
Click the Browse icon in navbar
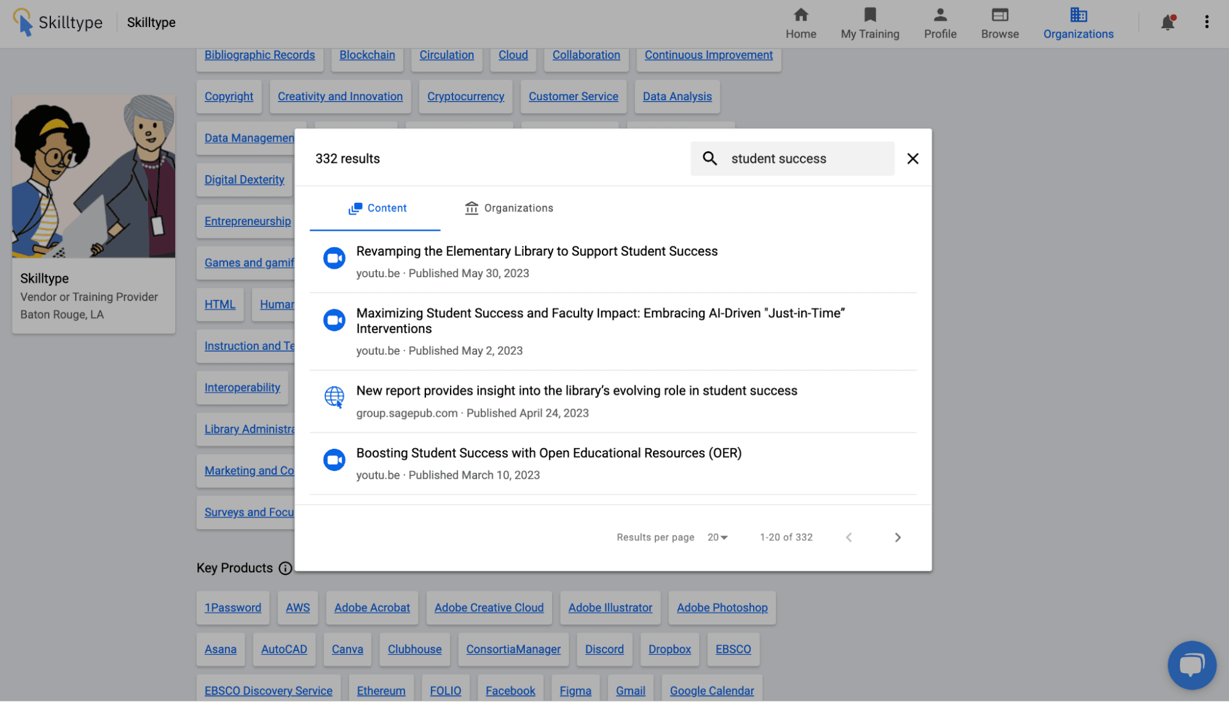[x=1000, y=15]
